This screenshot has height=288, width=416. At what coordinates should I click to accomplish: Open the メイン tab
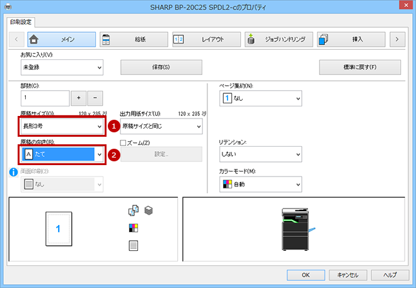pos(62,40)
